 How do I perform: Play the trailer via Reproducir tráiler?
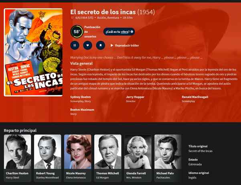(125, 45)
